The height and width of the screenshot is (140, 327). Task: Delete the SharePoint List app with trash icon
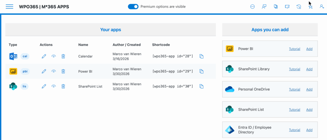63,86
